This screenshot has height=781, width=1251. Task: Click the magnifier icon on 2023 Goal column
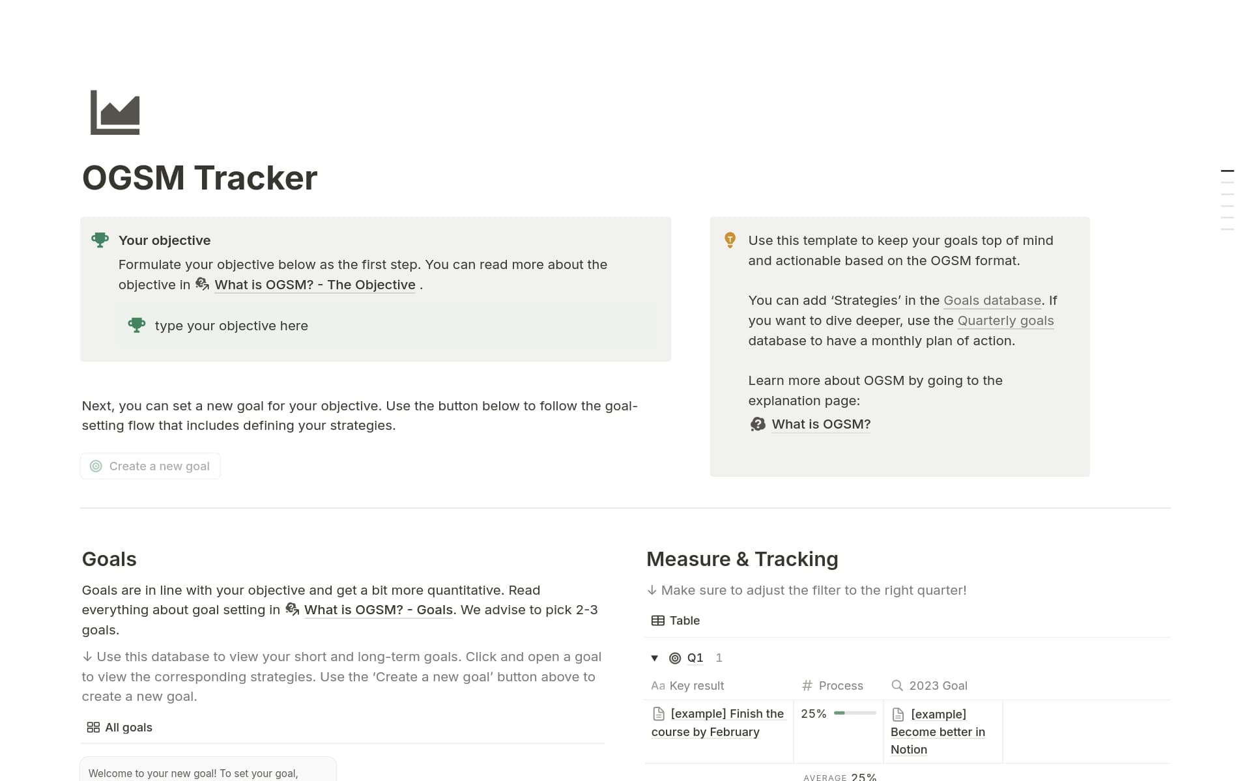coord(897,685)
